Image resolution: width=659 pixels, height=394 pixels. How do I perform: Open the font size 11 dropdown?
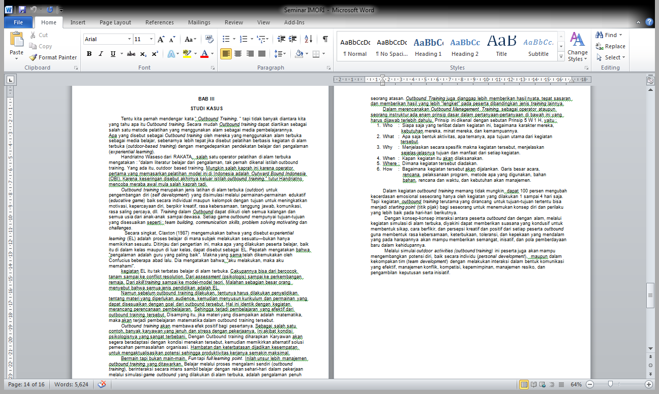[x=151, y=39]
